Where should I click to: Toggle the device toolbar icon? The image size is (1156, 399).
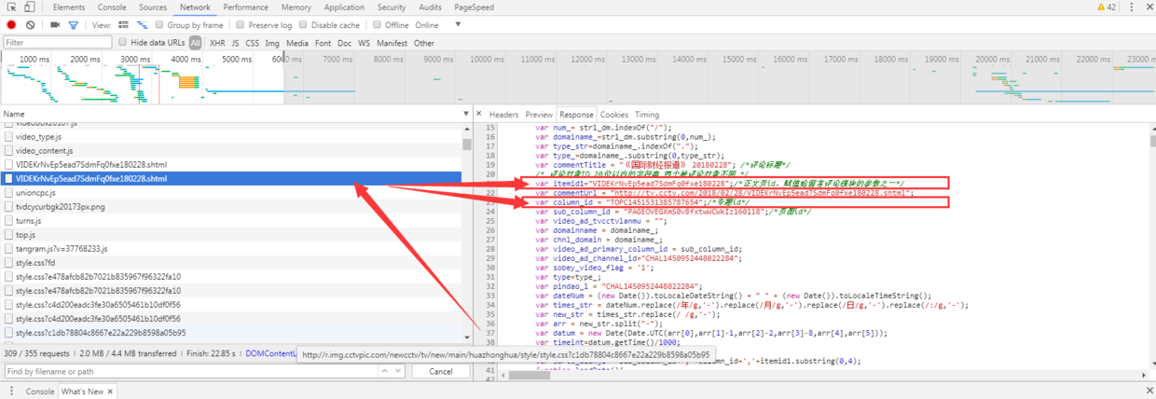29,7
